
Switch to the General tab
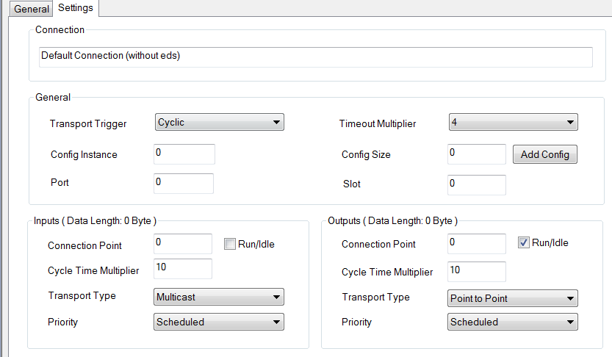click(x=31, y=9)
